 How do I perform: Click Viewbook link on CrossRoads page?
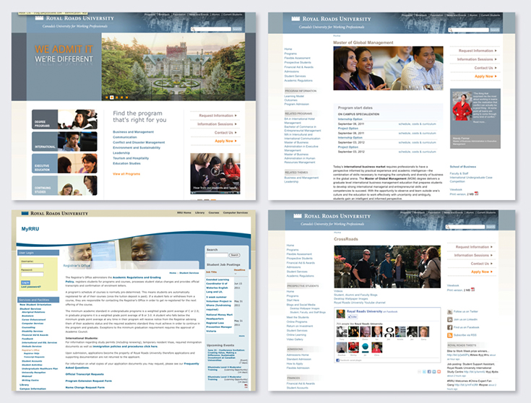click(x=453, y=285)
